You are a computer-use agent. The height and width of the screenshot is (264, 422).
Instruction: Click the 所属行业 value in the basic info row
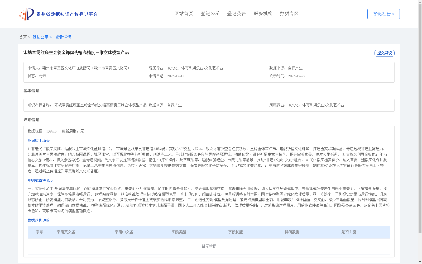316,105
